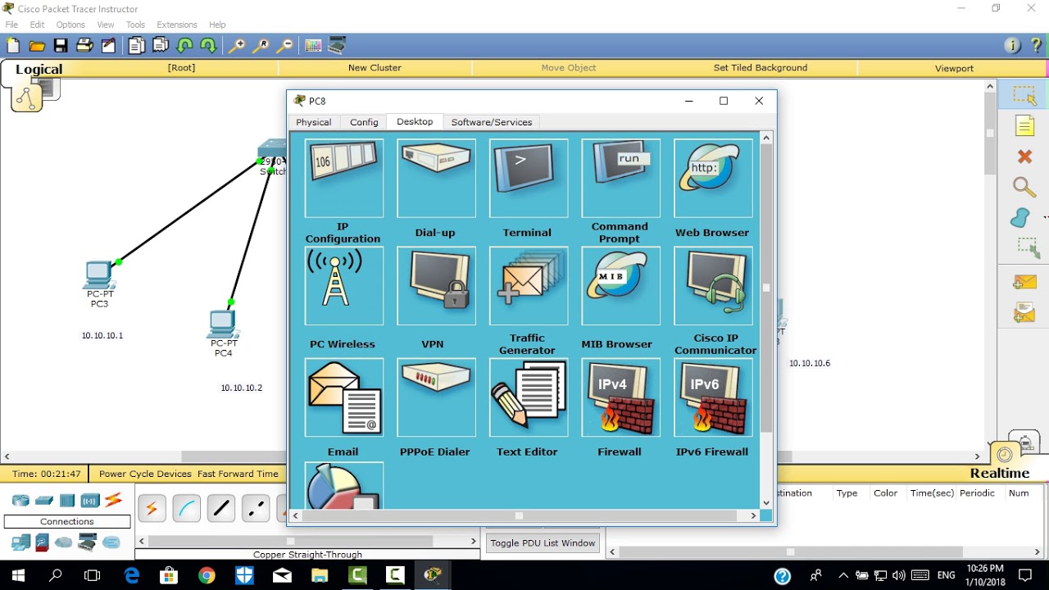Open the Tools menu
The width and height of the screenshot is (1049, 590).
pos(135,25)
